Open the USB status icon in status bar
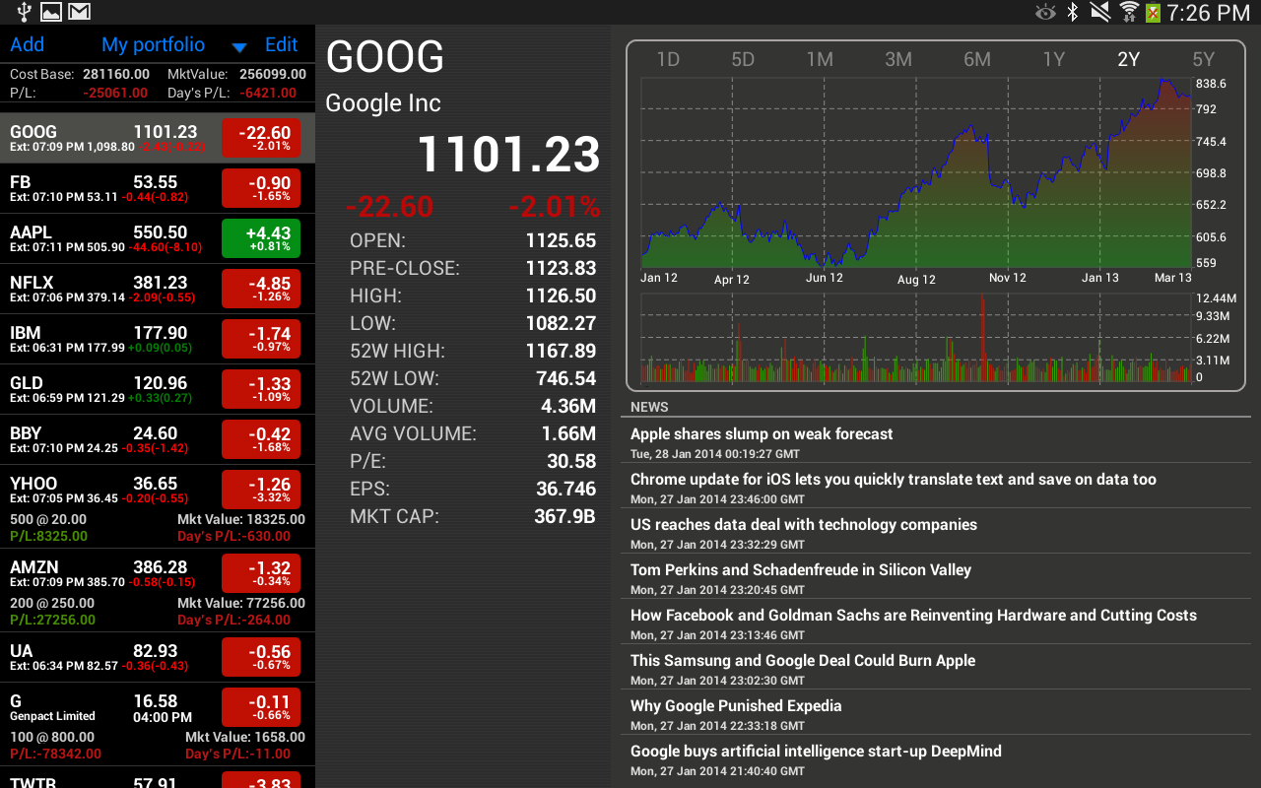Screen dimensions: 1261x788 tap(24, 12)
